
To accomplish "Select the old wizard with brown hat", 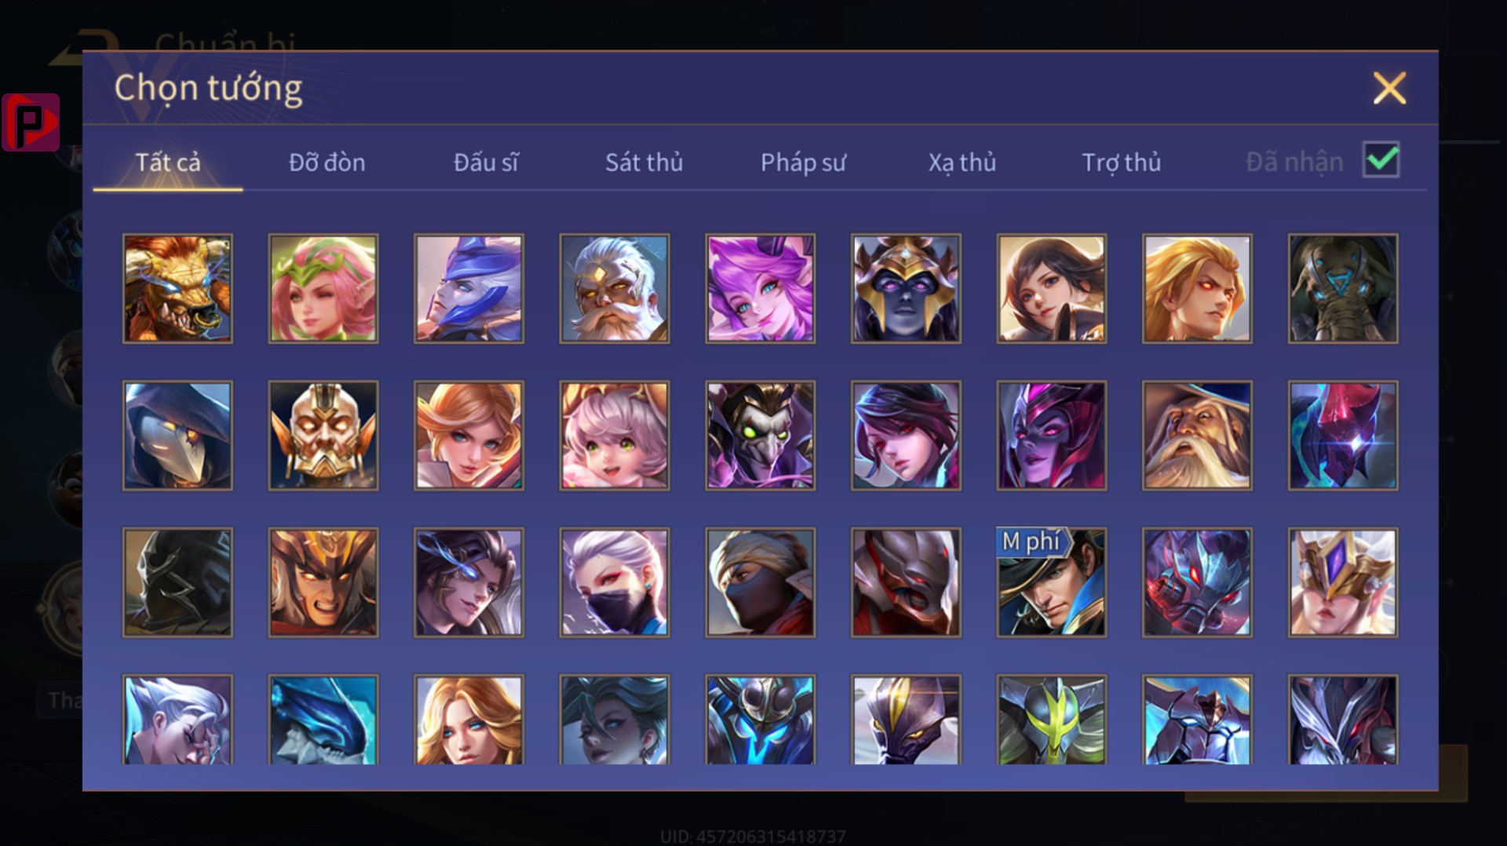I will click(x=1197, y=436).
